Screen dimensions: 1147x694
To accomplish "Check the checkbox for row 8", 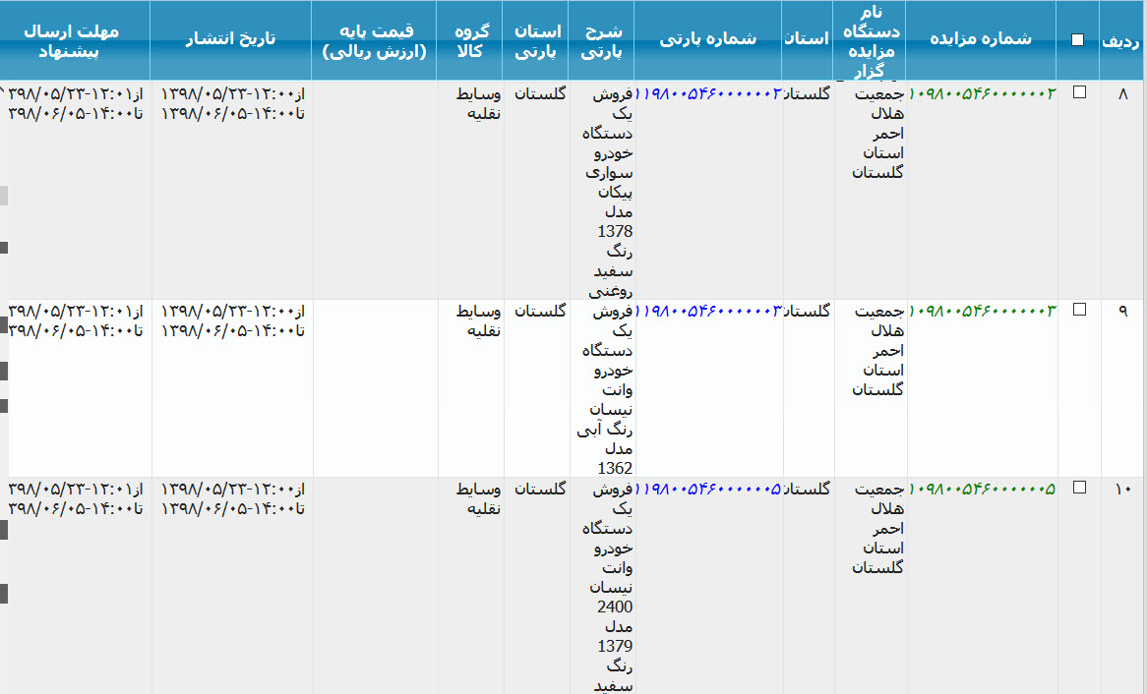I will point(1079,92).
